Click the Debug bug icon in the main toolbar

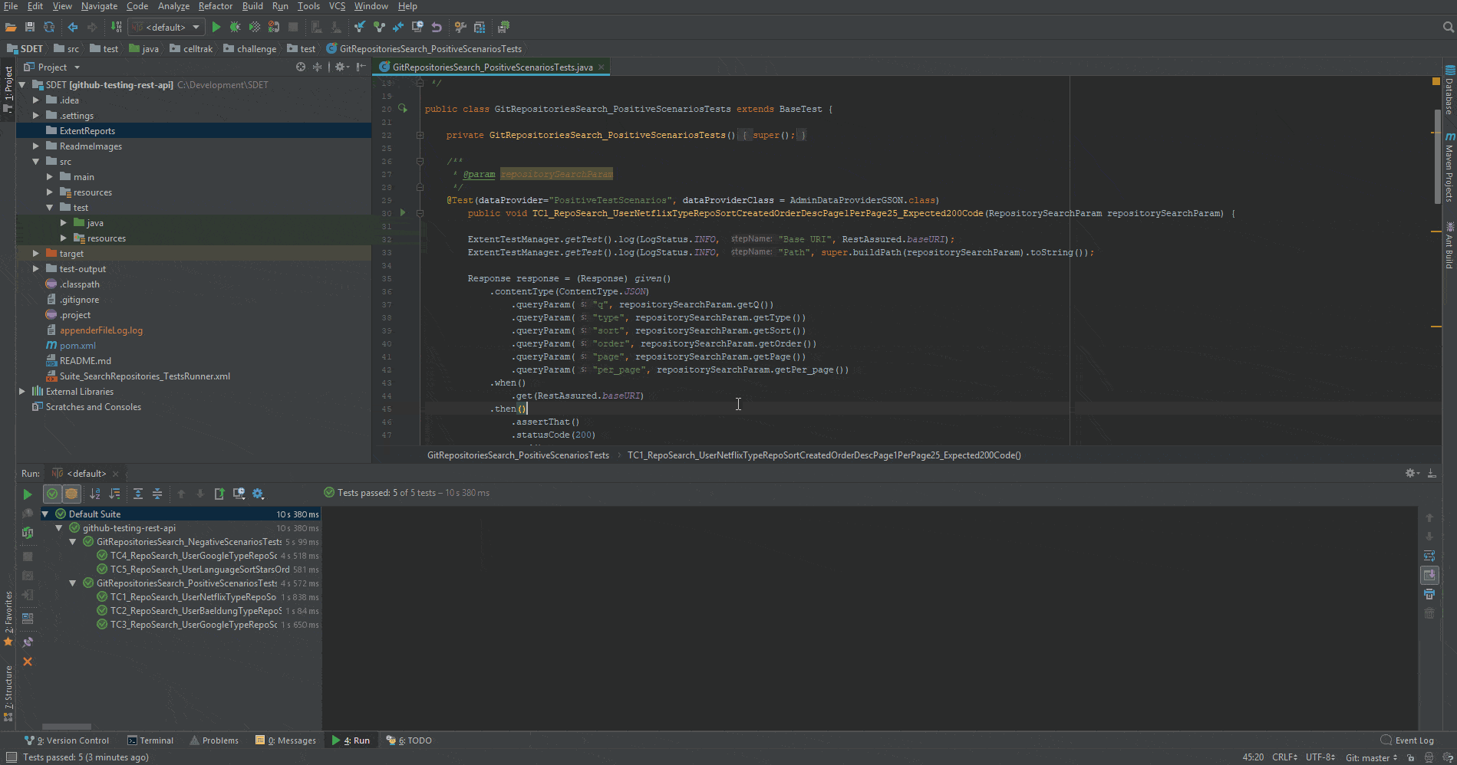(235, 27)
